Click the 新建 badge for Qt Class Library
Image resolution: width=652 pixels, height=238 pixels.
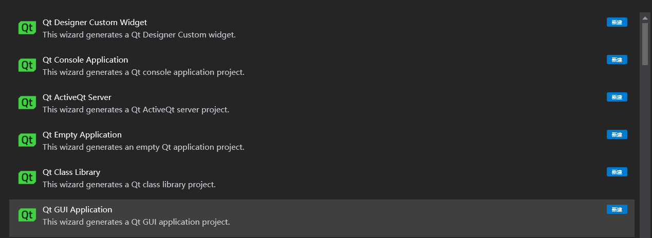coord(617,172)
